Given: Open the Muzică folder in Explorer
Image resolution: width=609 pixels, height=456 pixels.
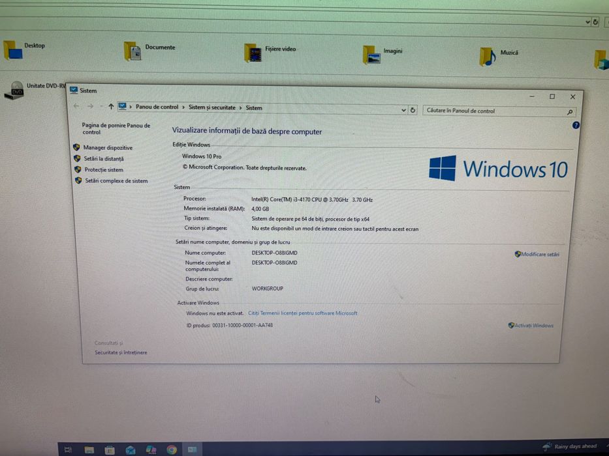Looking at the screenshot, I should [x=499, y=56].
